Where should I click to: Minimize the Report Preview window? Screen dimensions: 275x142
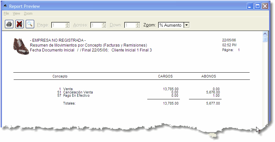tap(250, 6)
